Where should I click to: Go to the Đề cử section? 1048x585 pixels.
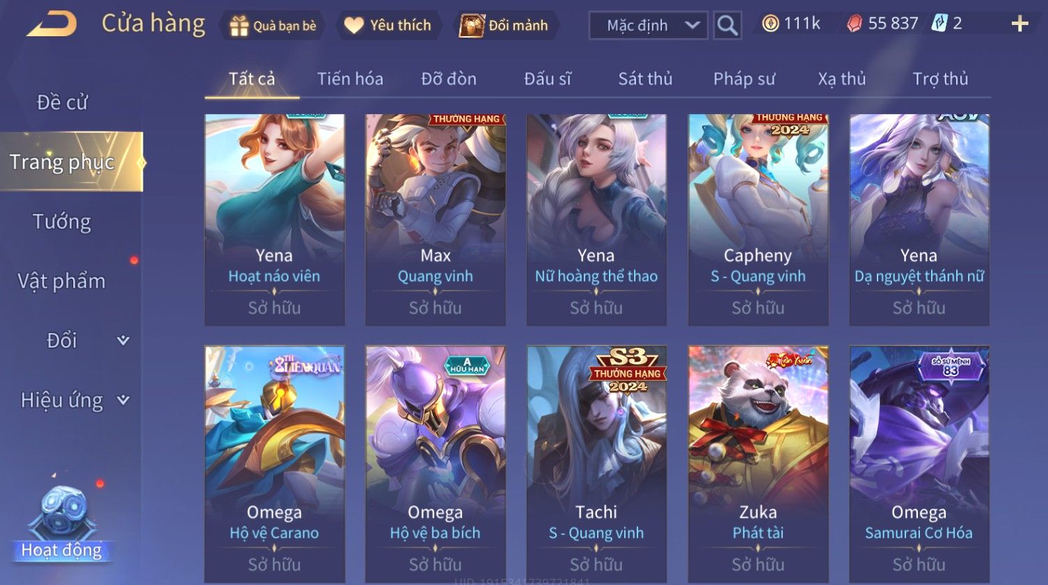(x=62, y=102)
